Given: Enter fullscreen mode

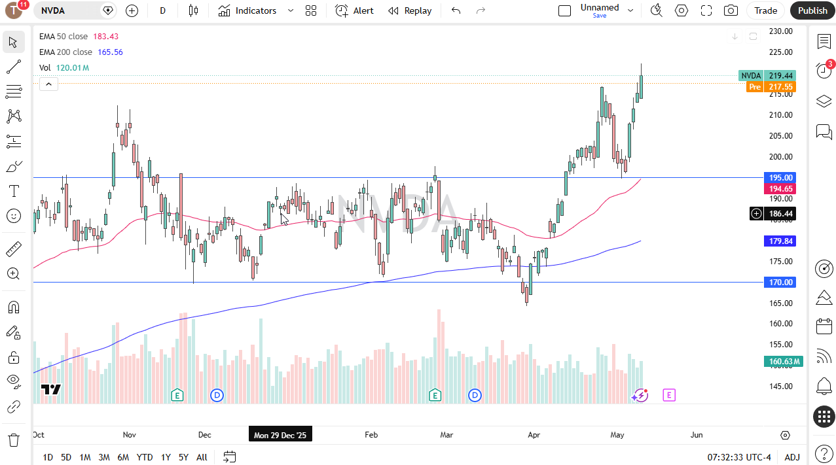Looking at the screenshot, I should click(x=706, y=10).
